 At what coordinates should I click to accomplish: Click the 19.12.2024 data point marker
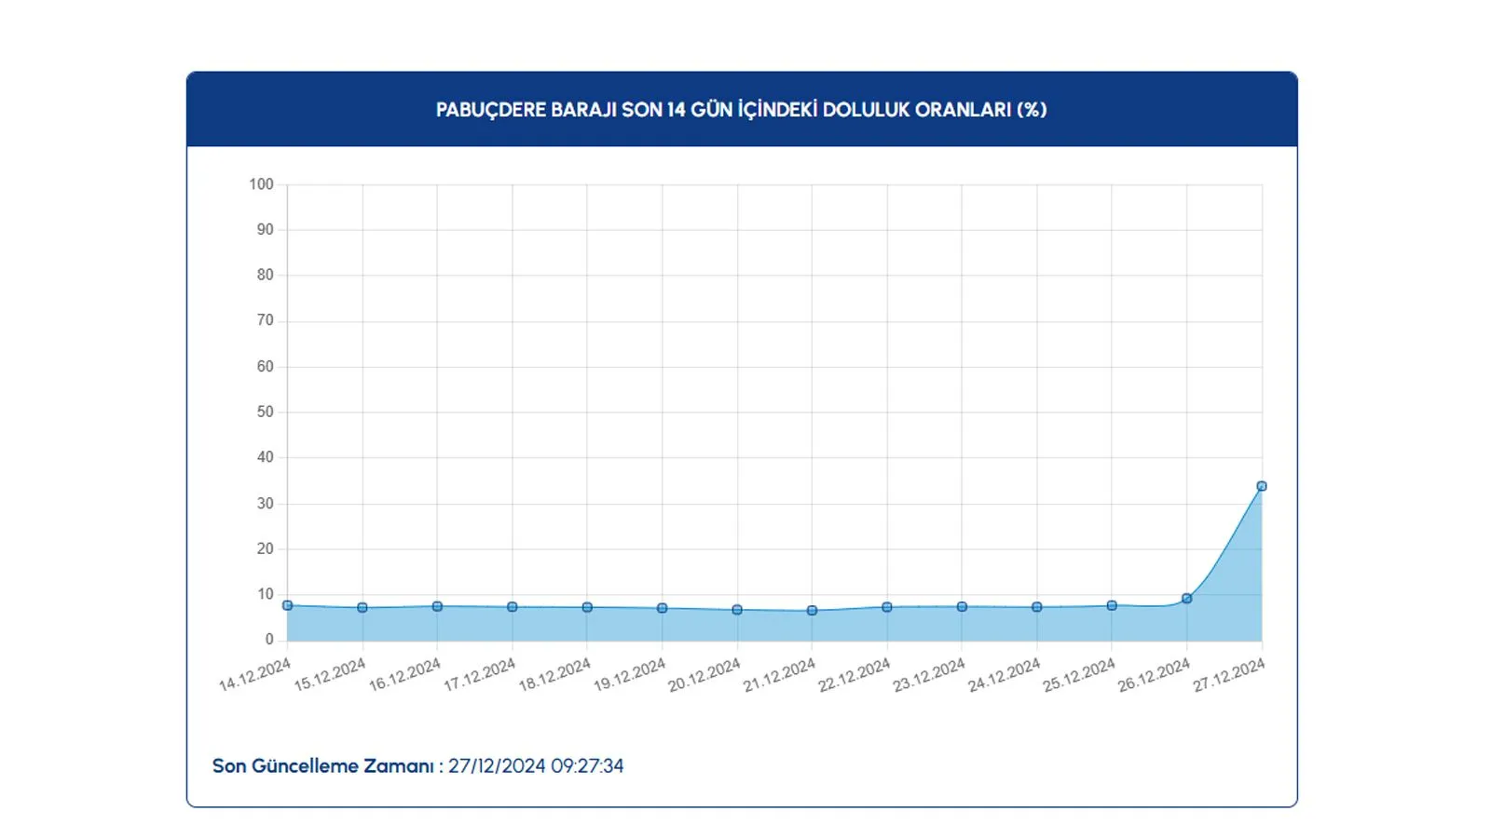click(x=663, y=609)
